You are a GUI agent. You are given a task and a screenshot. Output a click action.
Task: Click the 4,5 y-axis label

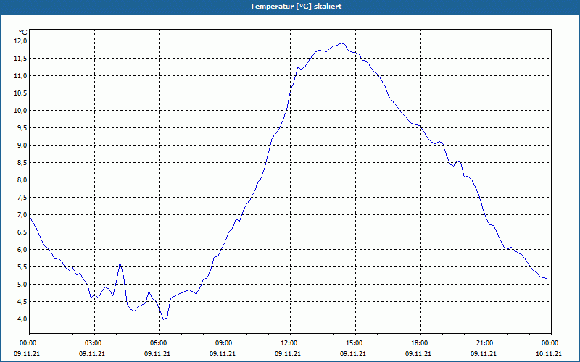[22, 301]
